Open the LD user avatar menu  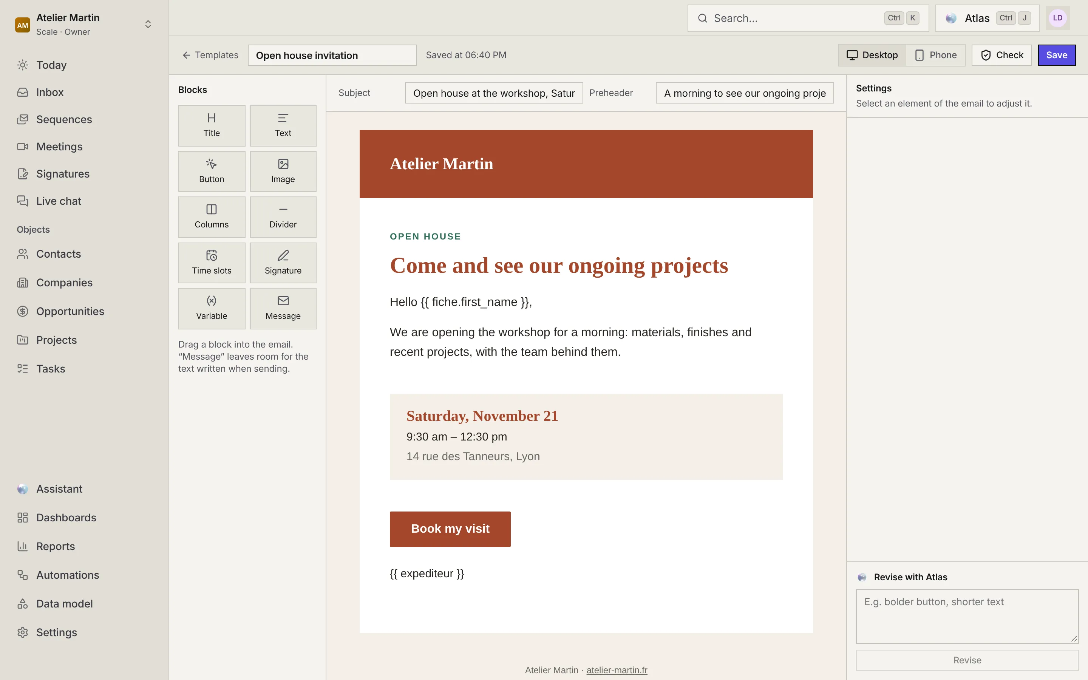click(x=1057, y=18)
